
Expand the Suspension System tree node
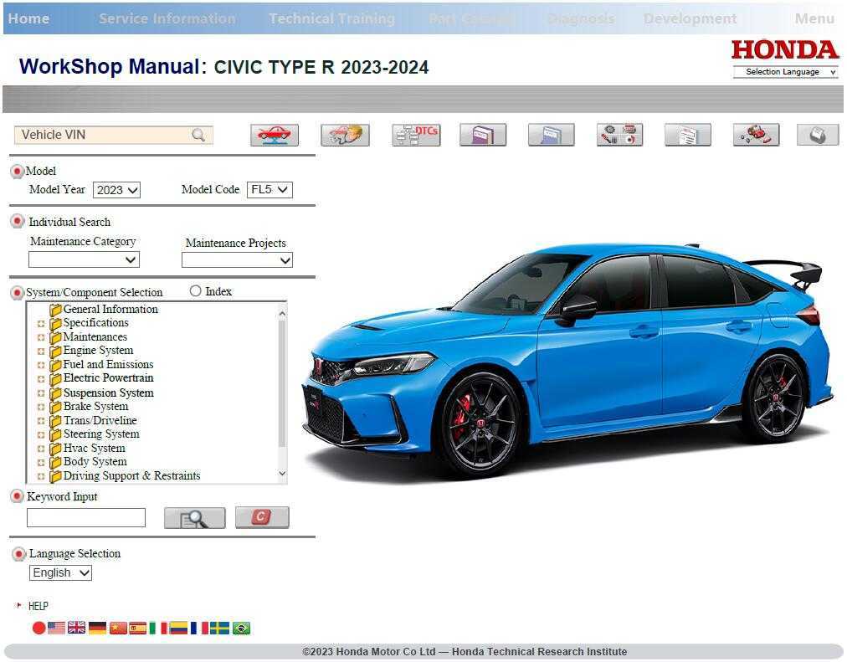40,393
